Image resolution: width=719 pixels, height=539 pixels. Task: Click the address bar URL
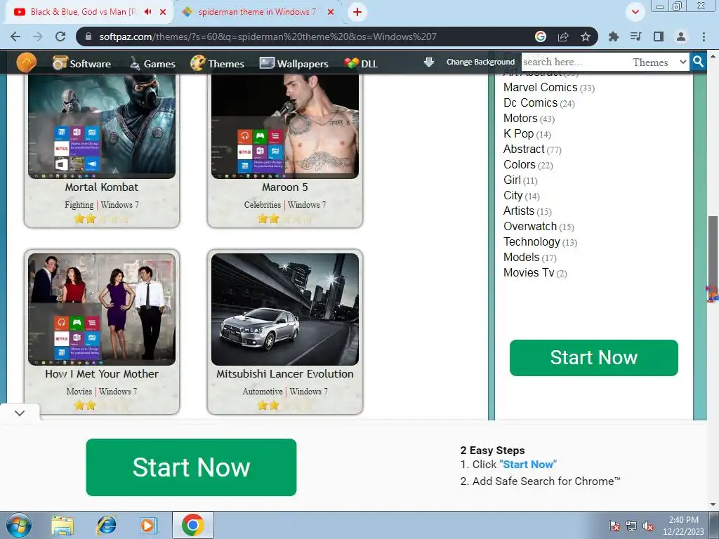click(x=268, y=36)
